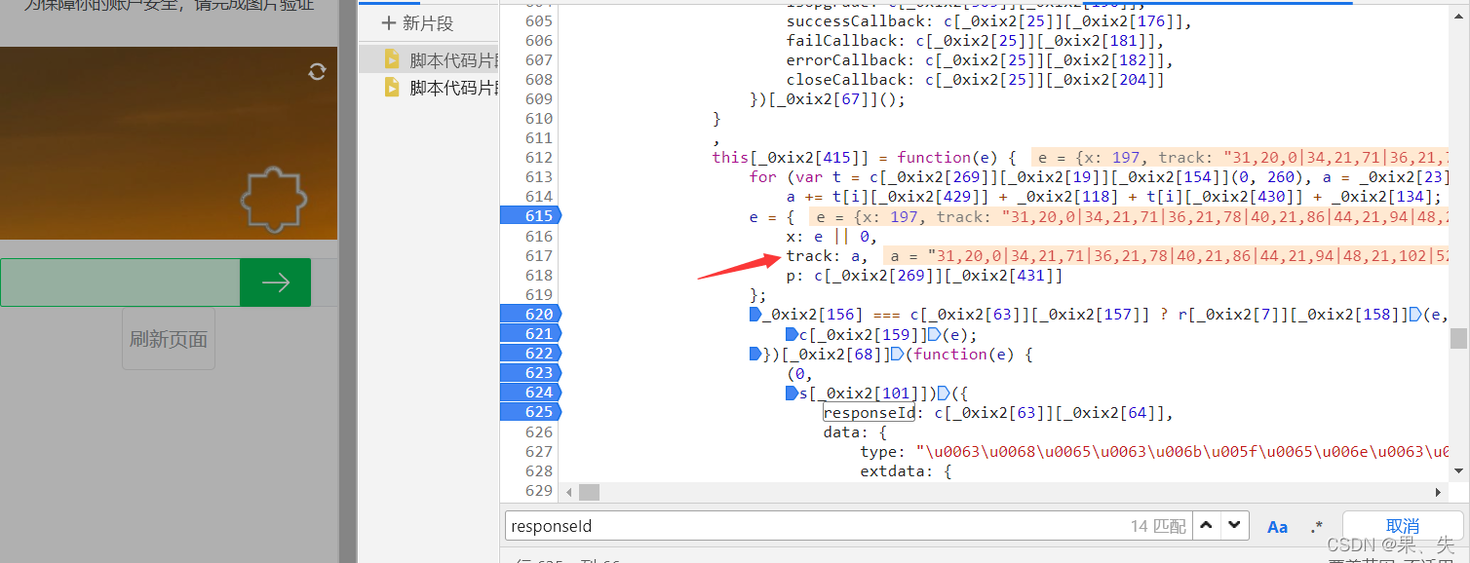Screen dimensions: 1470x563
Task: Click line number 612 in the gutter
Action: [538, 158]
